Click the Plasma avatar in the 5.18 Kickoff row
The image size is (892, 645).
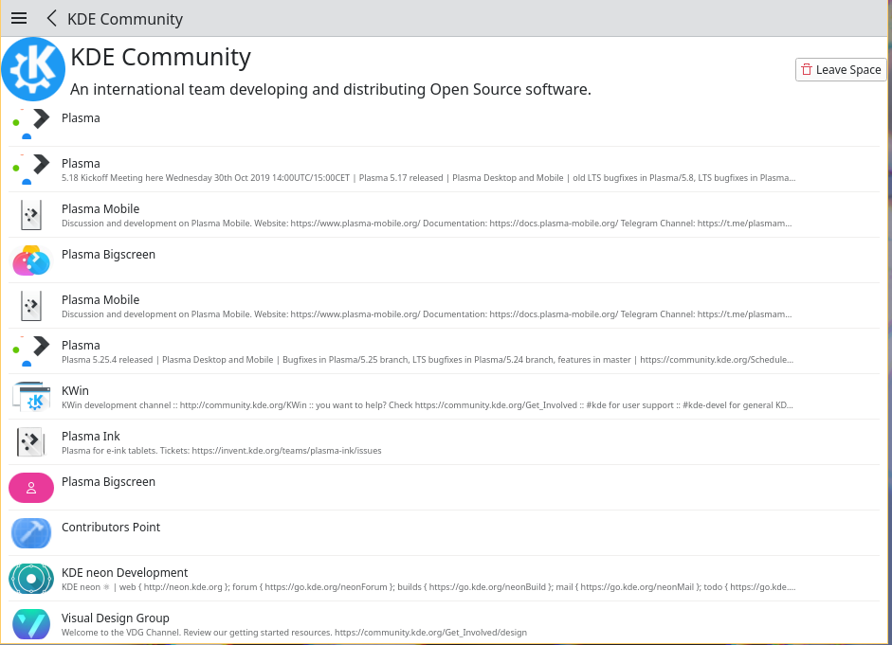click(x=31, y=170)
